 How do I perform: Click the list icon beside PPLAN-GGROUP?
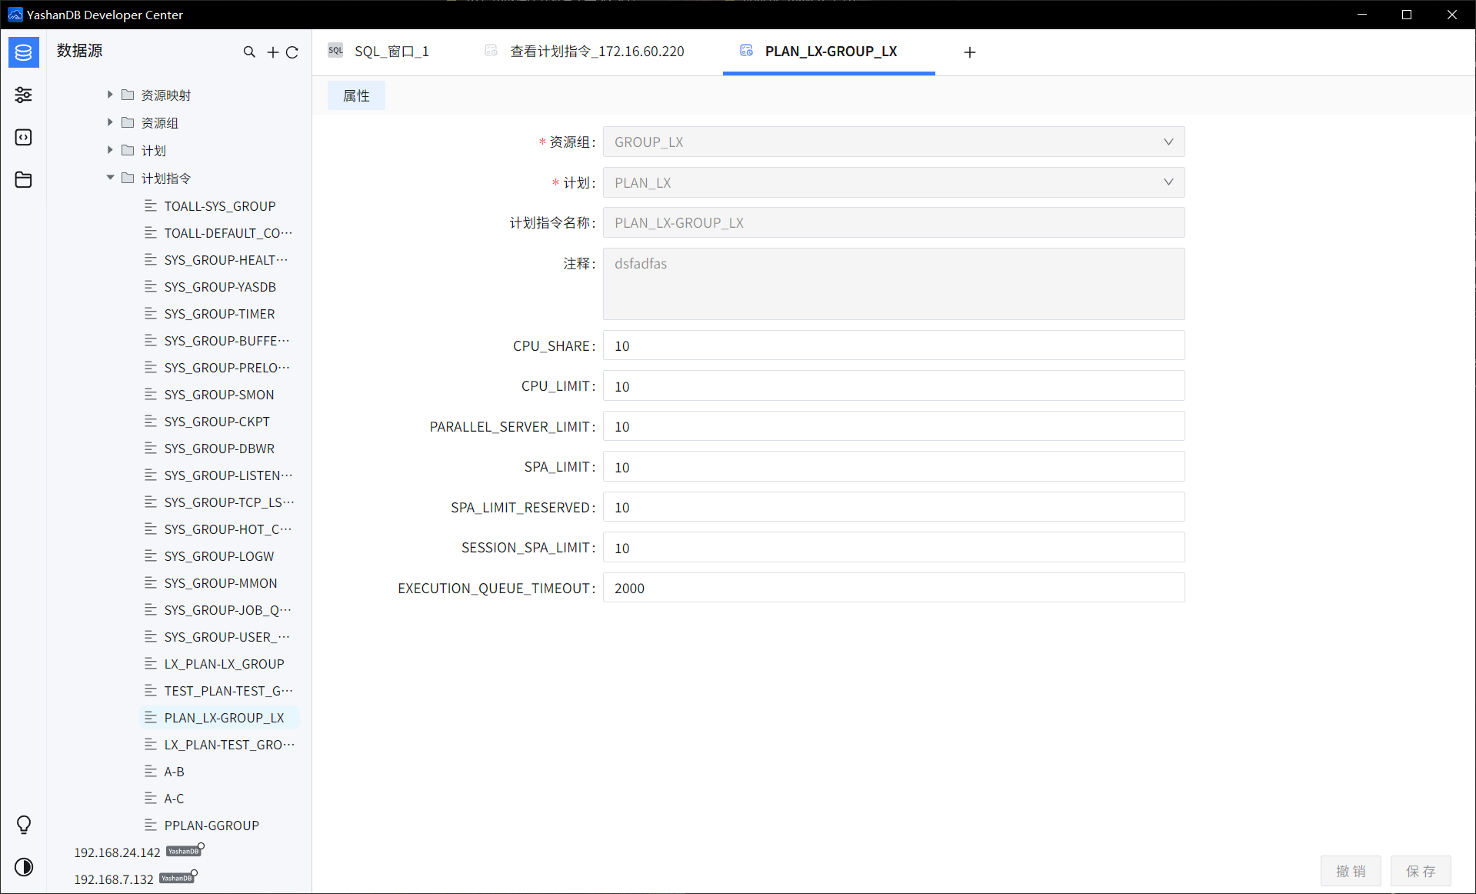pos(151,825)
